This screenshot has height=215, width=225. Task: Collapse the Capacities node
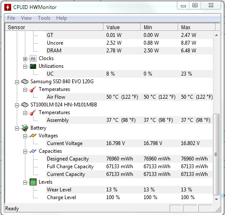pyautogui.click(x=25, y=152)
